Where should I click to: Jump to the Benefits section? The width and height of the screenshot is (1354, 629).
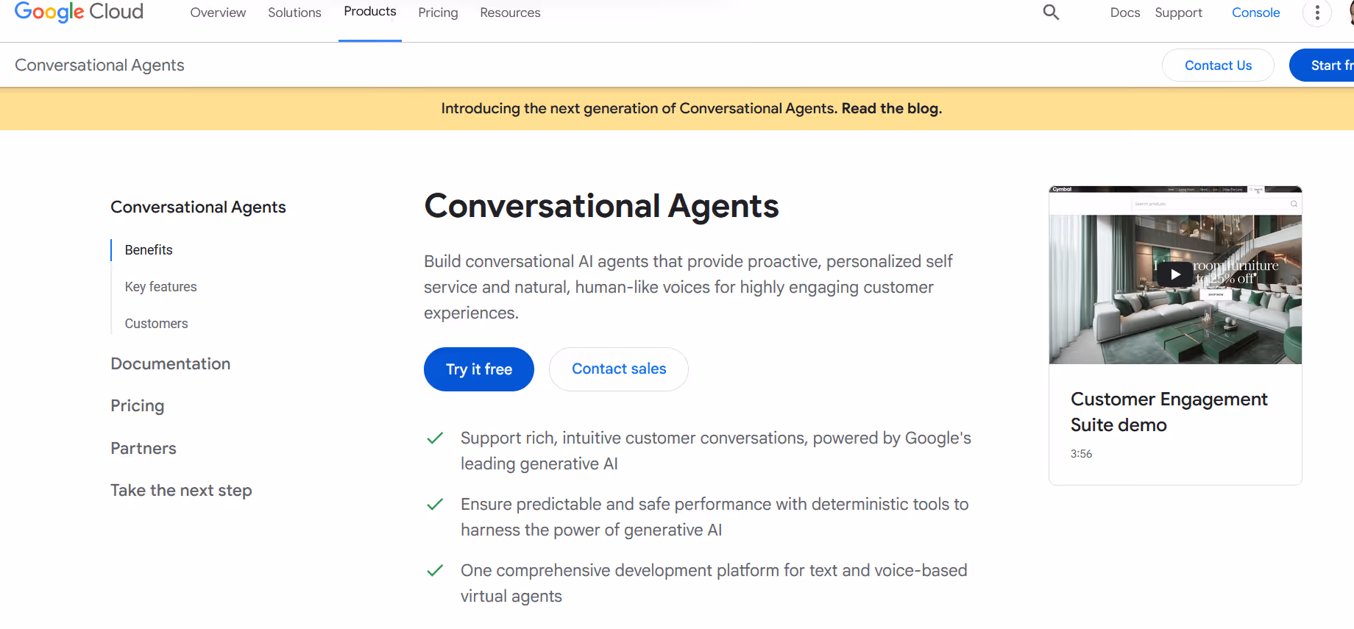(x=149, y=250)
